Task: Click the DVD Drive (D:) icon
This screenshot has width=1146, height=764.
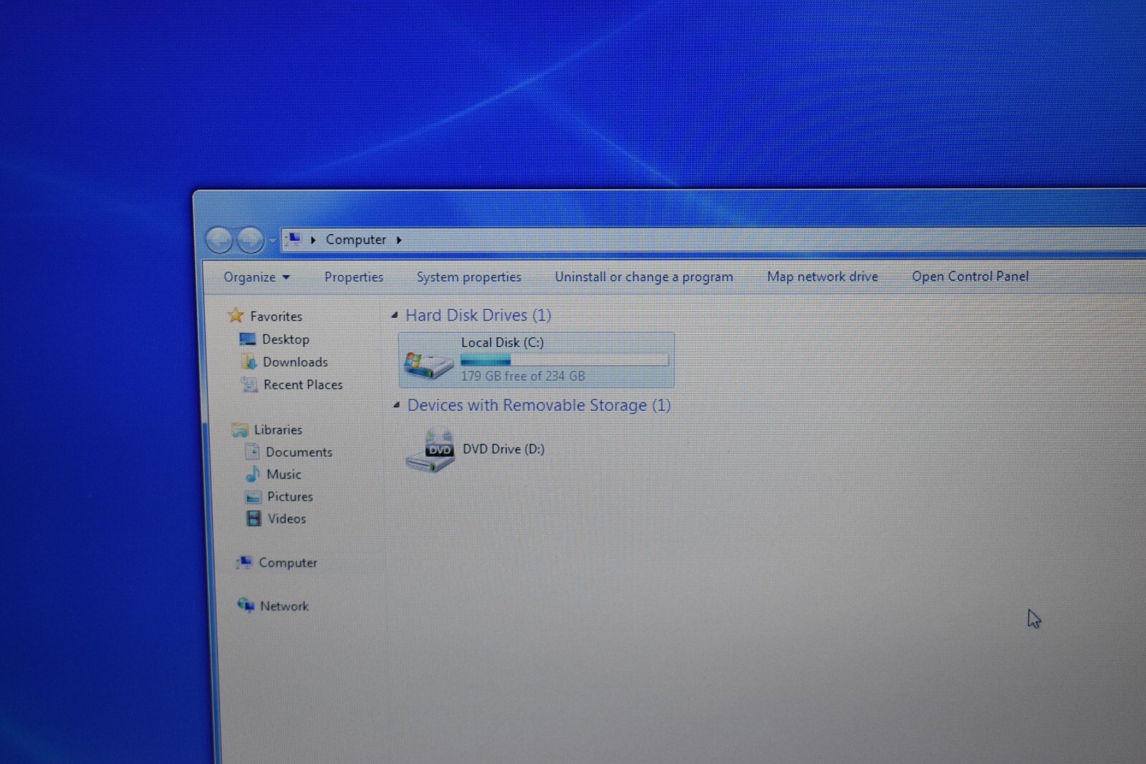Action: point(430,450)
